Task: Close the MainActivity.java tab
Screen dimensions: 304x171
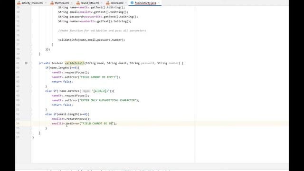Action: click(x=158, y=3)
